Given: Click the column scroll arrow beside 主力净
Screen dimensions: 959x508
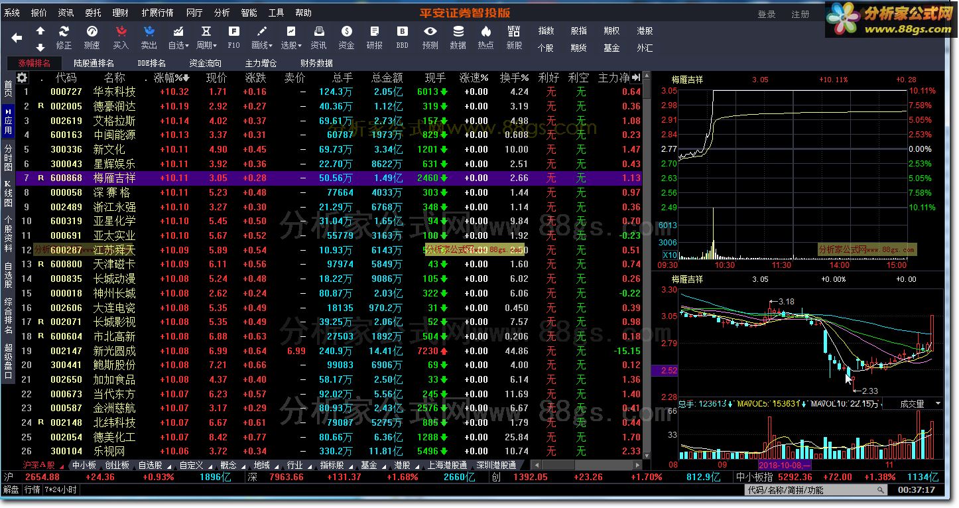Looking at the screenshot, I should tap(637, 78).
